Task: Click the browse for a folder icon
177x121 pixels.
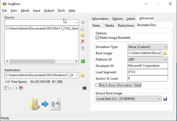Action: pos(83,35)
